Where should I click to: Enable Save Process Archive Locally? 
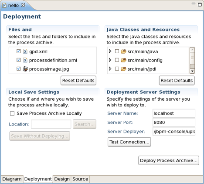click(x=12, y=113)
